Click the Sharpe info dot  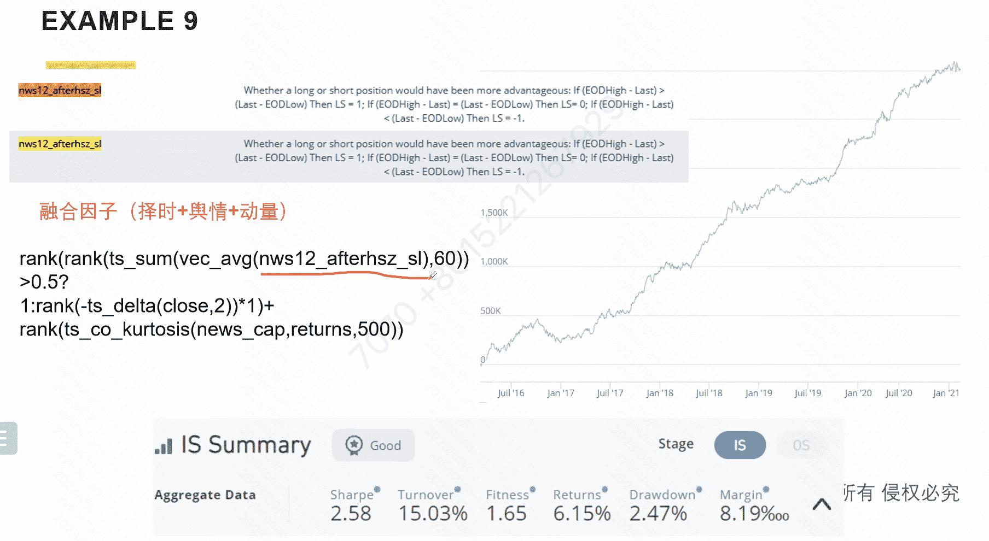pos(377,490)
